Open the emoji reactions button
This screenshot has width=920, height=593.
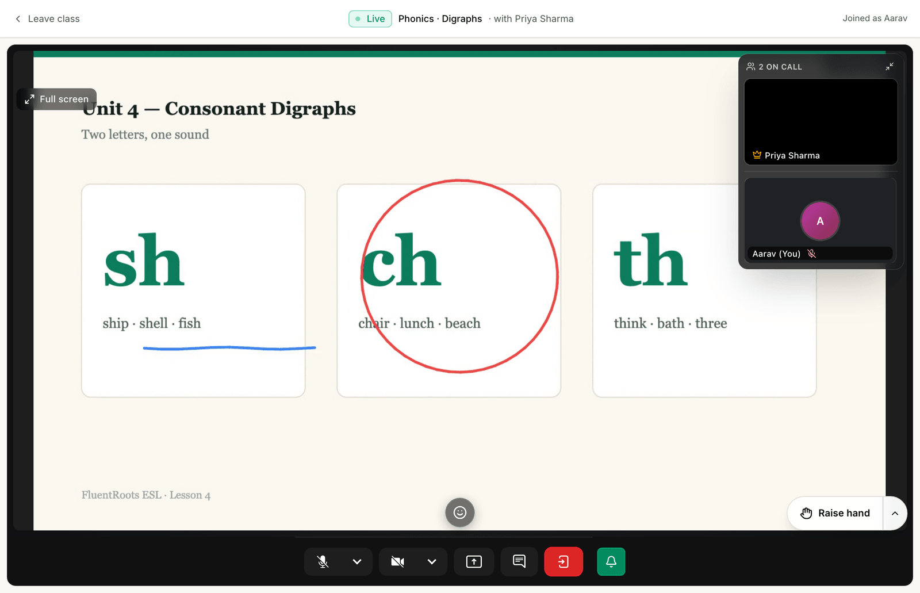460,512
